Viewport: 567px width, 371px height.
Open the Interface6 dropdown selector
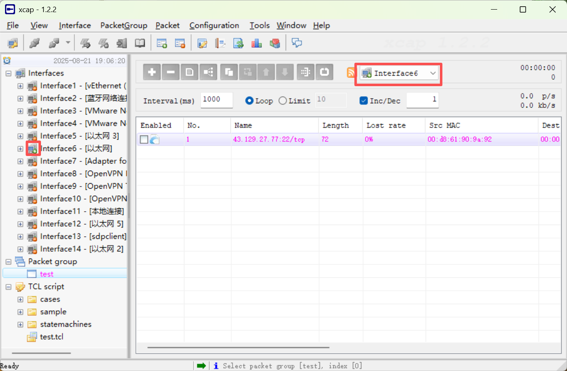[433, 74]
